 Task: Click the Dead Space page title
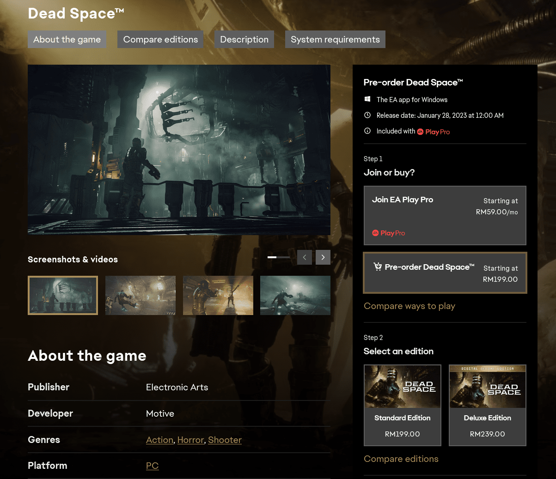[x=76, y=13]
